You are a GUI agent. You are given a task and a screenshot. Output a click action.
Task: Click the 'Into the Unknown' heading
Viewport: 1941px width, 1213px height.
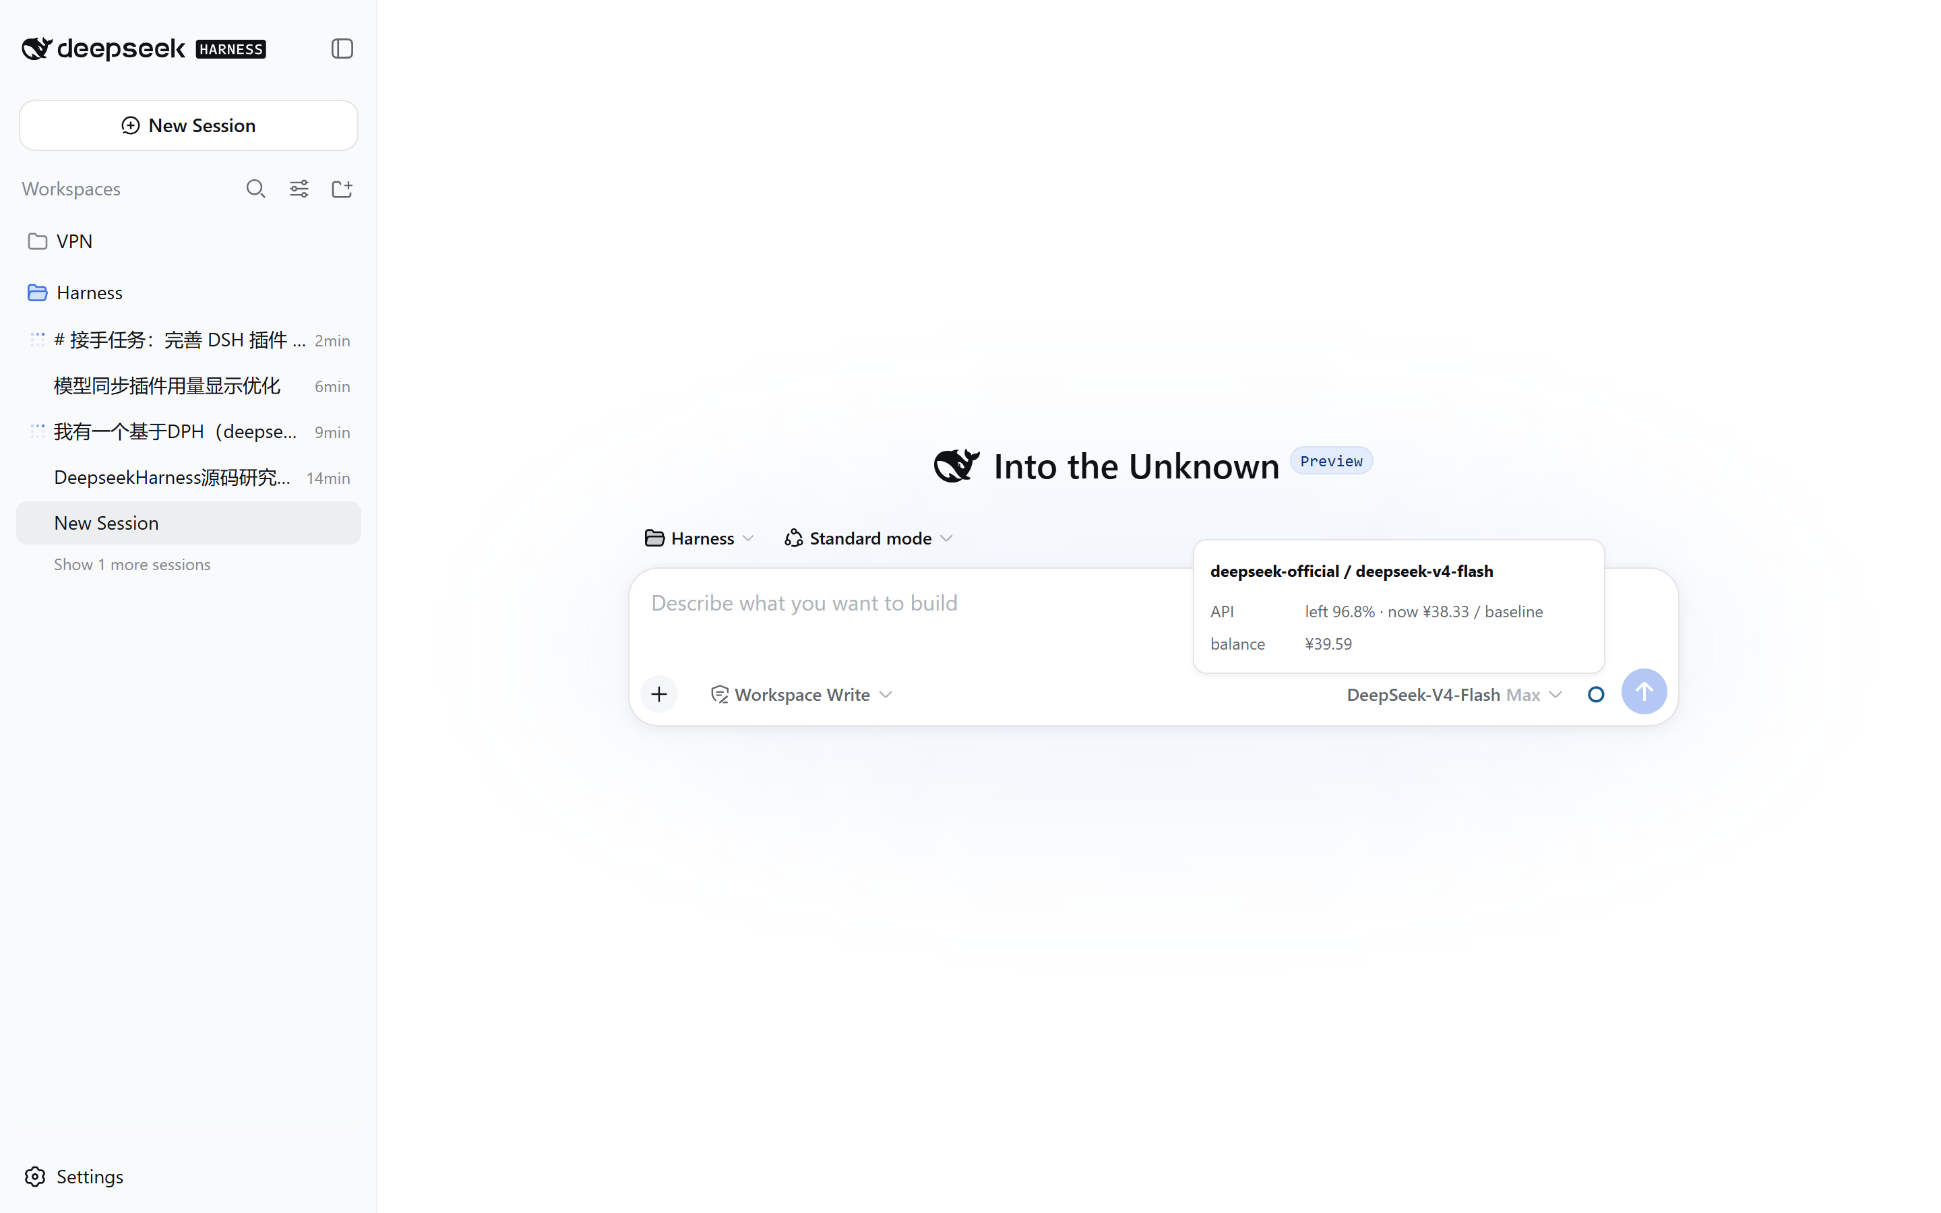tap(1136, 466)
